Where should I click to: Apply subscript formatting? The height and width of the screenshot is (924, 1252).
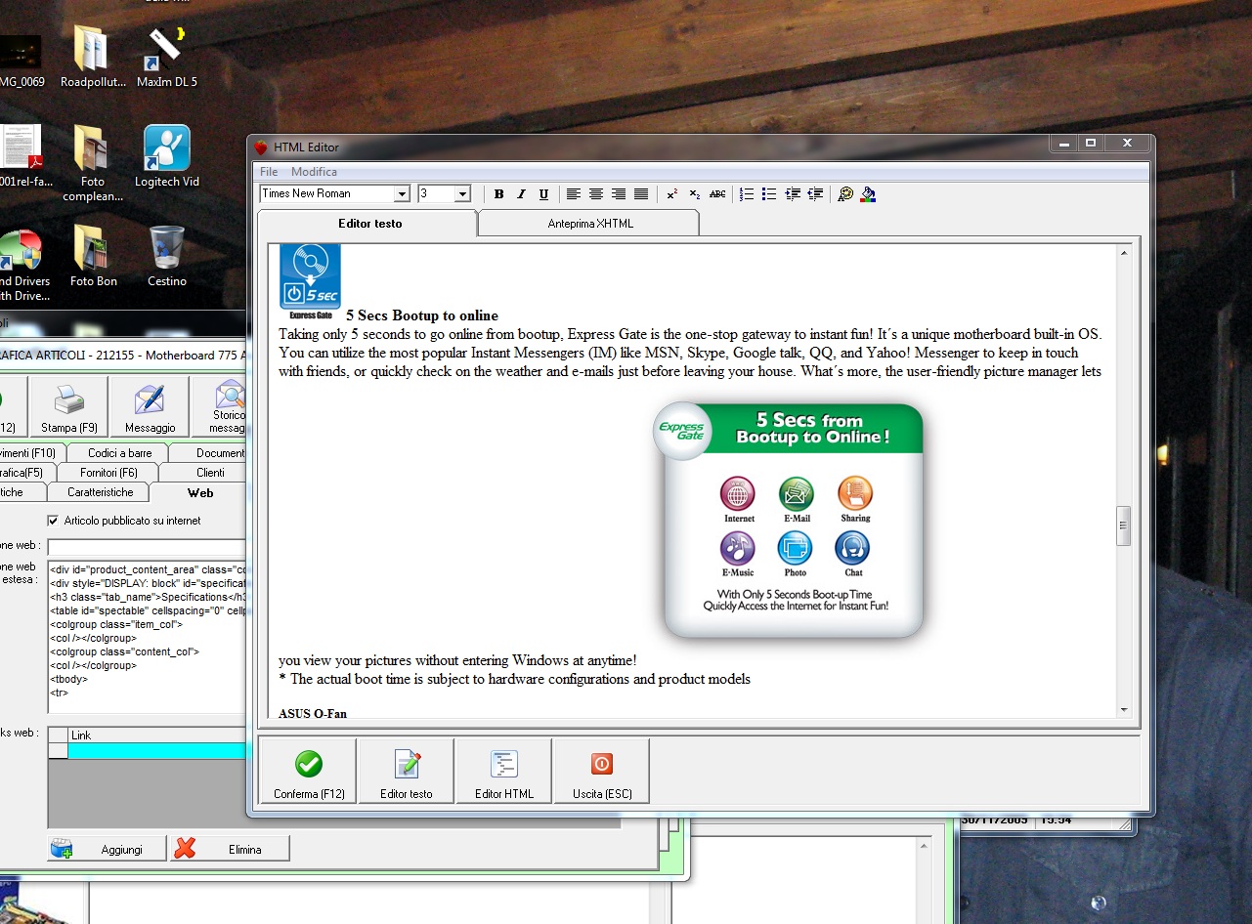[x=695, y=194]
